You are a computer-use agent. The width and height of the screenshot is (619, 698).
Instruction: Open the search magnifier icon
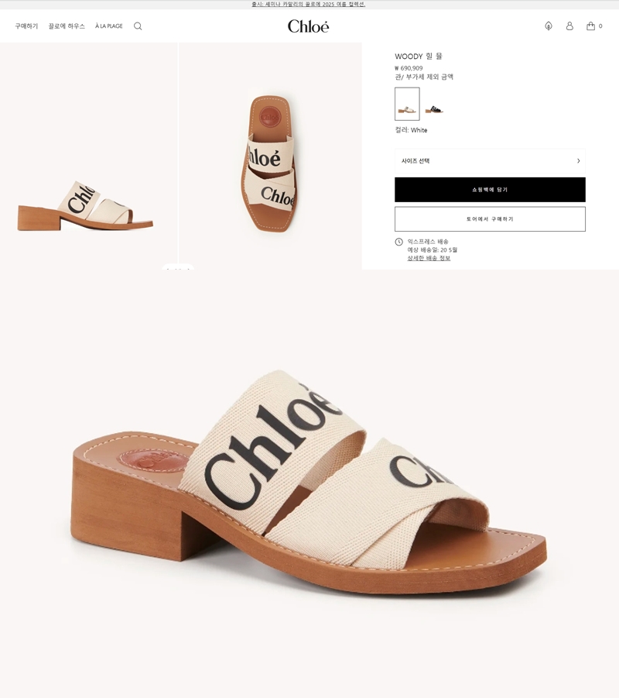138,26
